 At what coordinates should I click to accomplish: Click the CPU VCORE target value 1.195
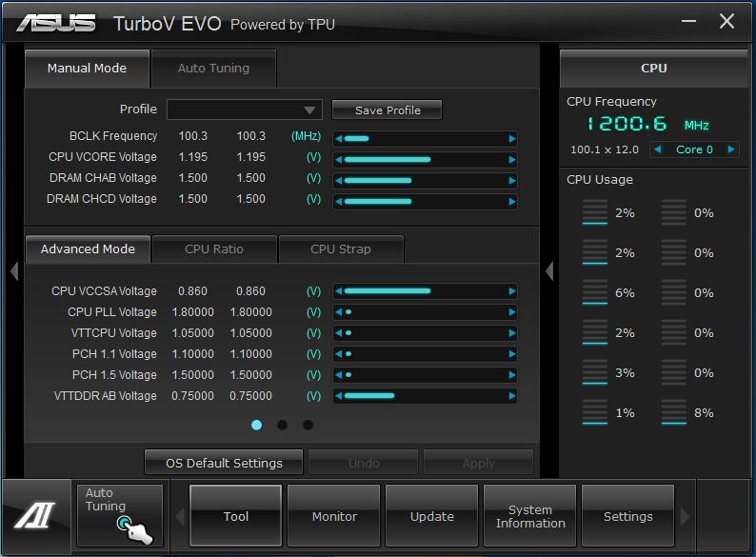(x=250, y=157)
